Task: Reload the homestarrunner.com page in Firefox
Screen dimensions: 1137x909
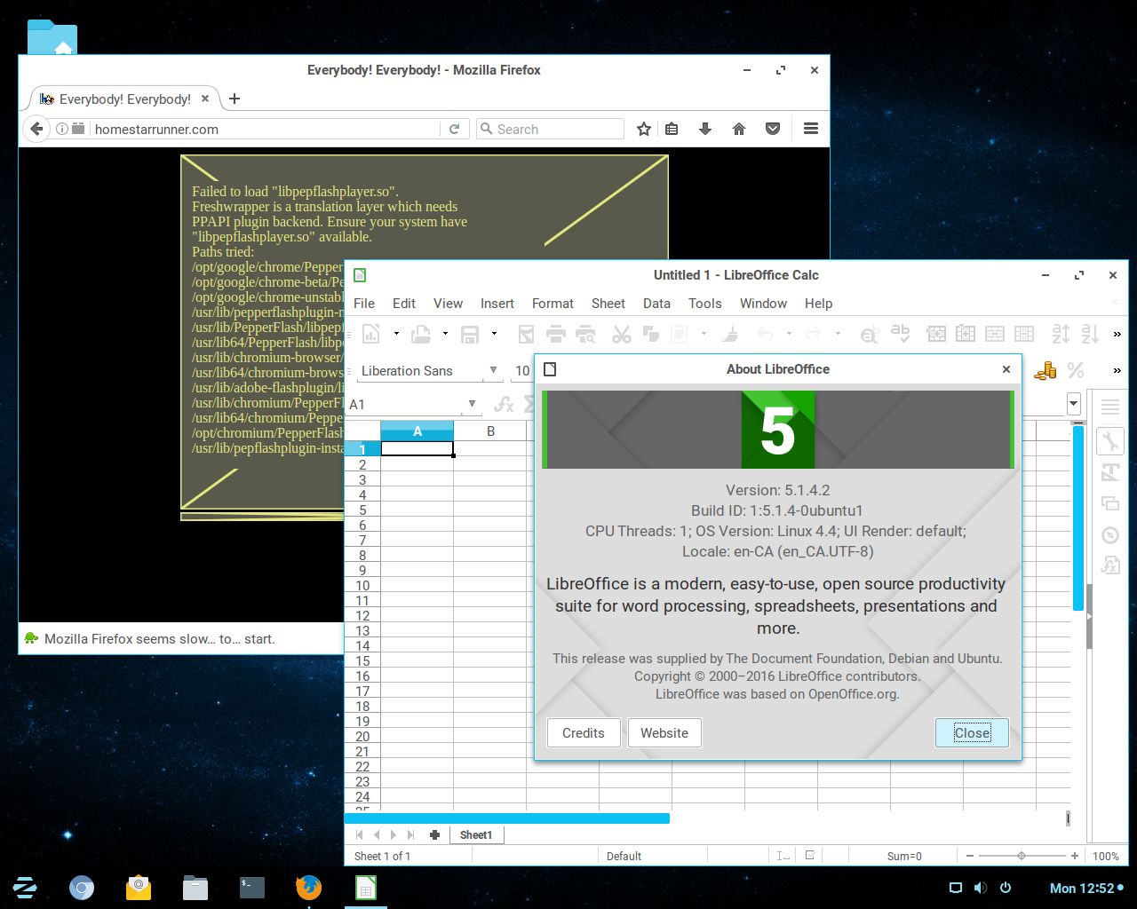Action: click(454, 129)
